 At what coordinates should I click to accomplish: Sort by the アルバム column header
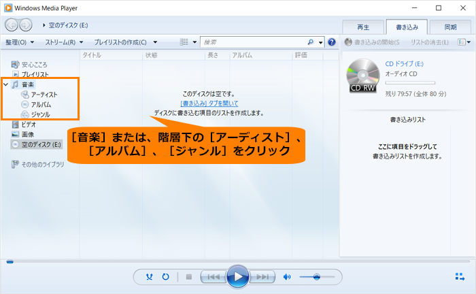(x=242, y=55)
